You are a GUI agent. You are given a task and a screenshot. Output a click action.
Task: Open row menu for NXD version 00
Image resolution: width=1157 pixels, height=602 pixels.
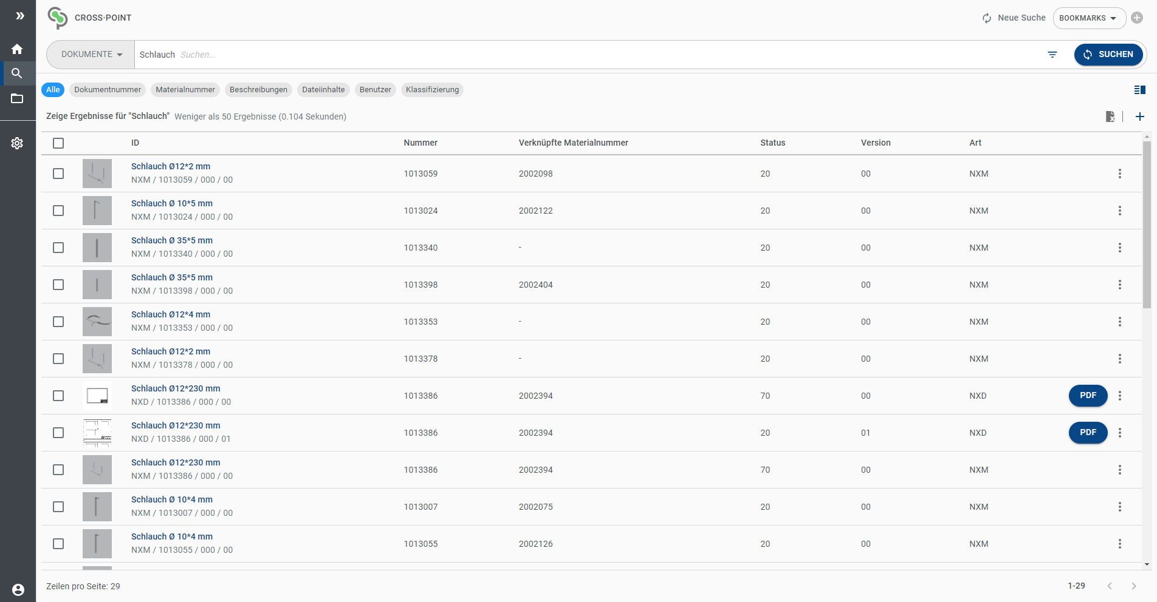1120,396
